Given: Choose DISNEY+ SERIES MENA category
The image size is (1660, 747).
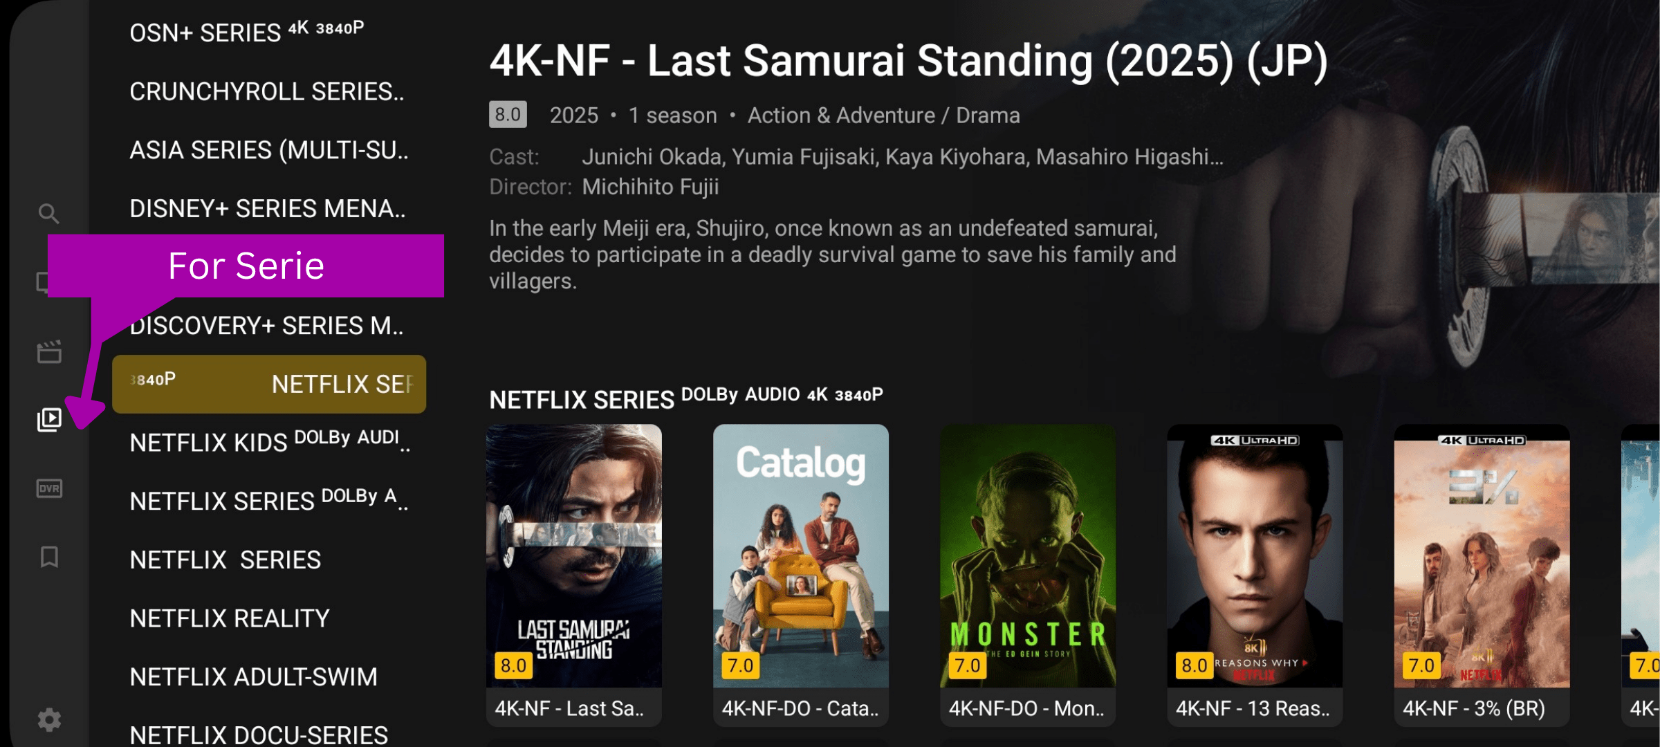Looking at the screenshot, I should (268, 208).
